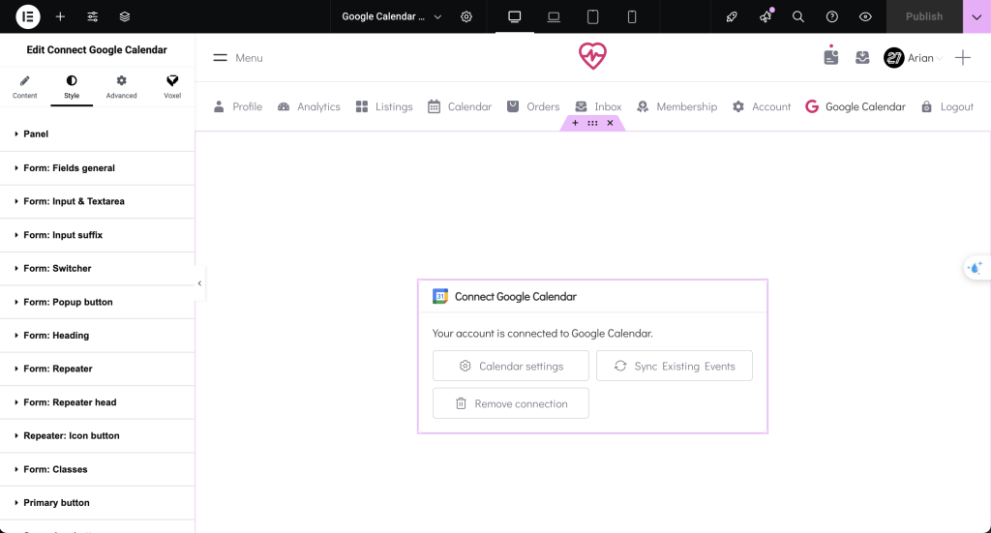
Task: Click the help question mark icon
Action: click(832, 16)
